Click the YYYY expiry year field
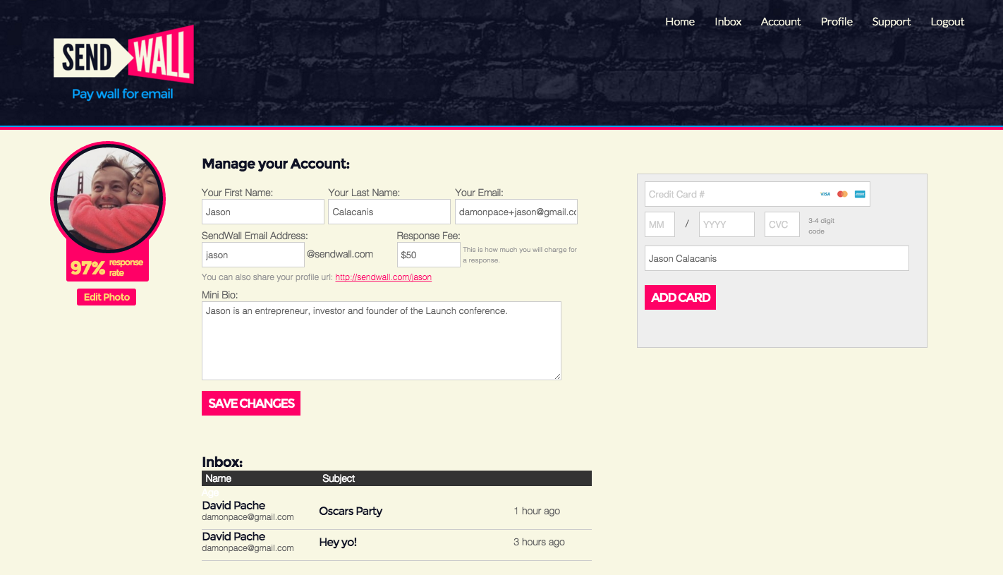This screenshot has height=575, width=1003. pos(727,224)
